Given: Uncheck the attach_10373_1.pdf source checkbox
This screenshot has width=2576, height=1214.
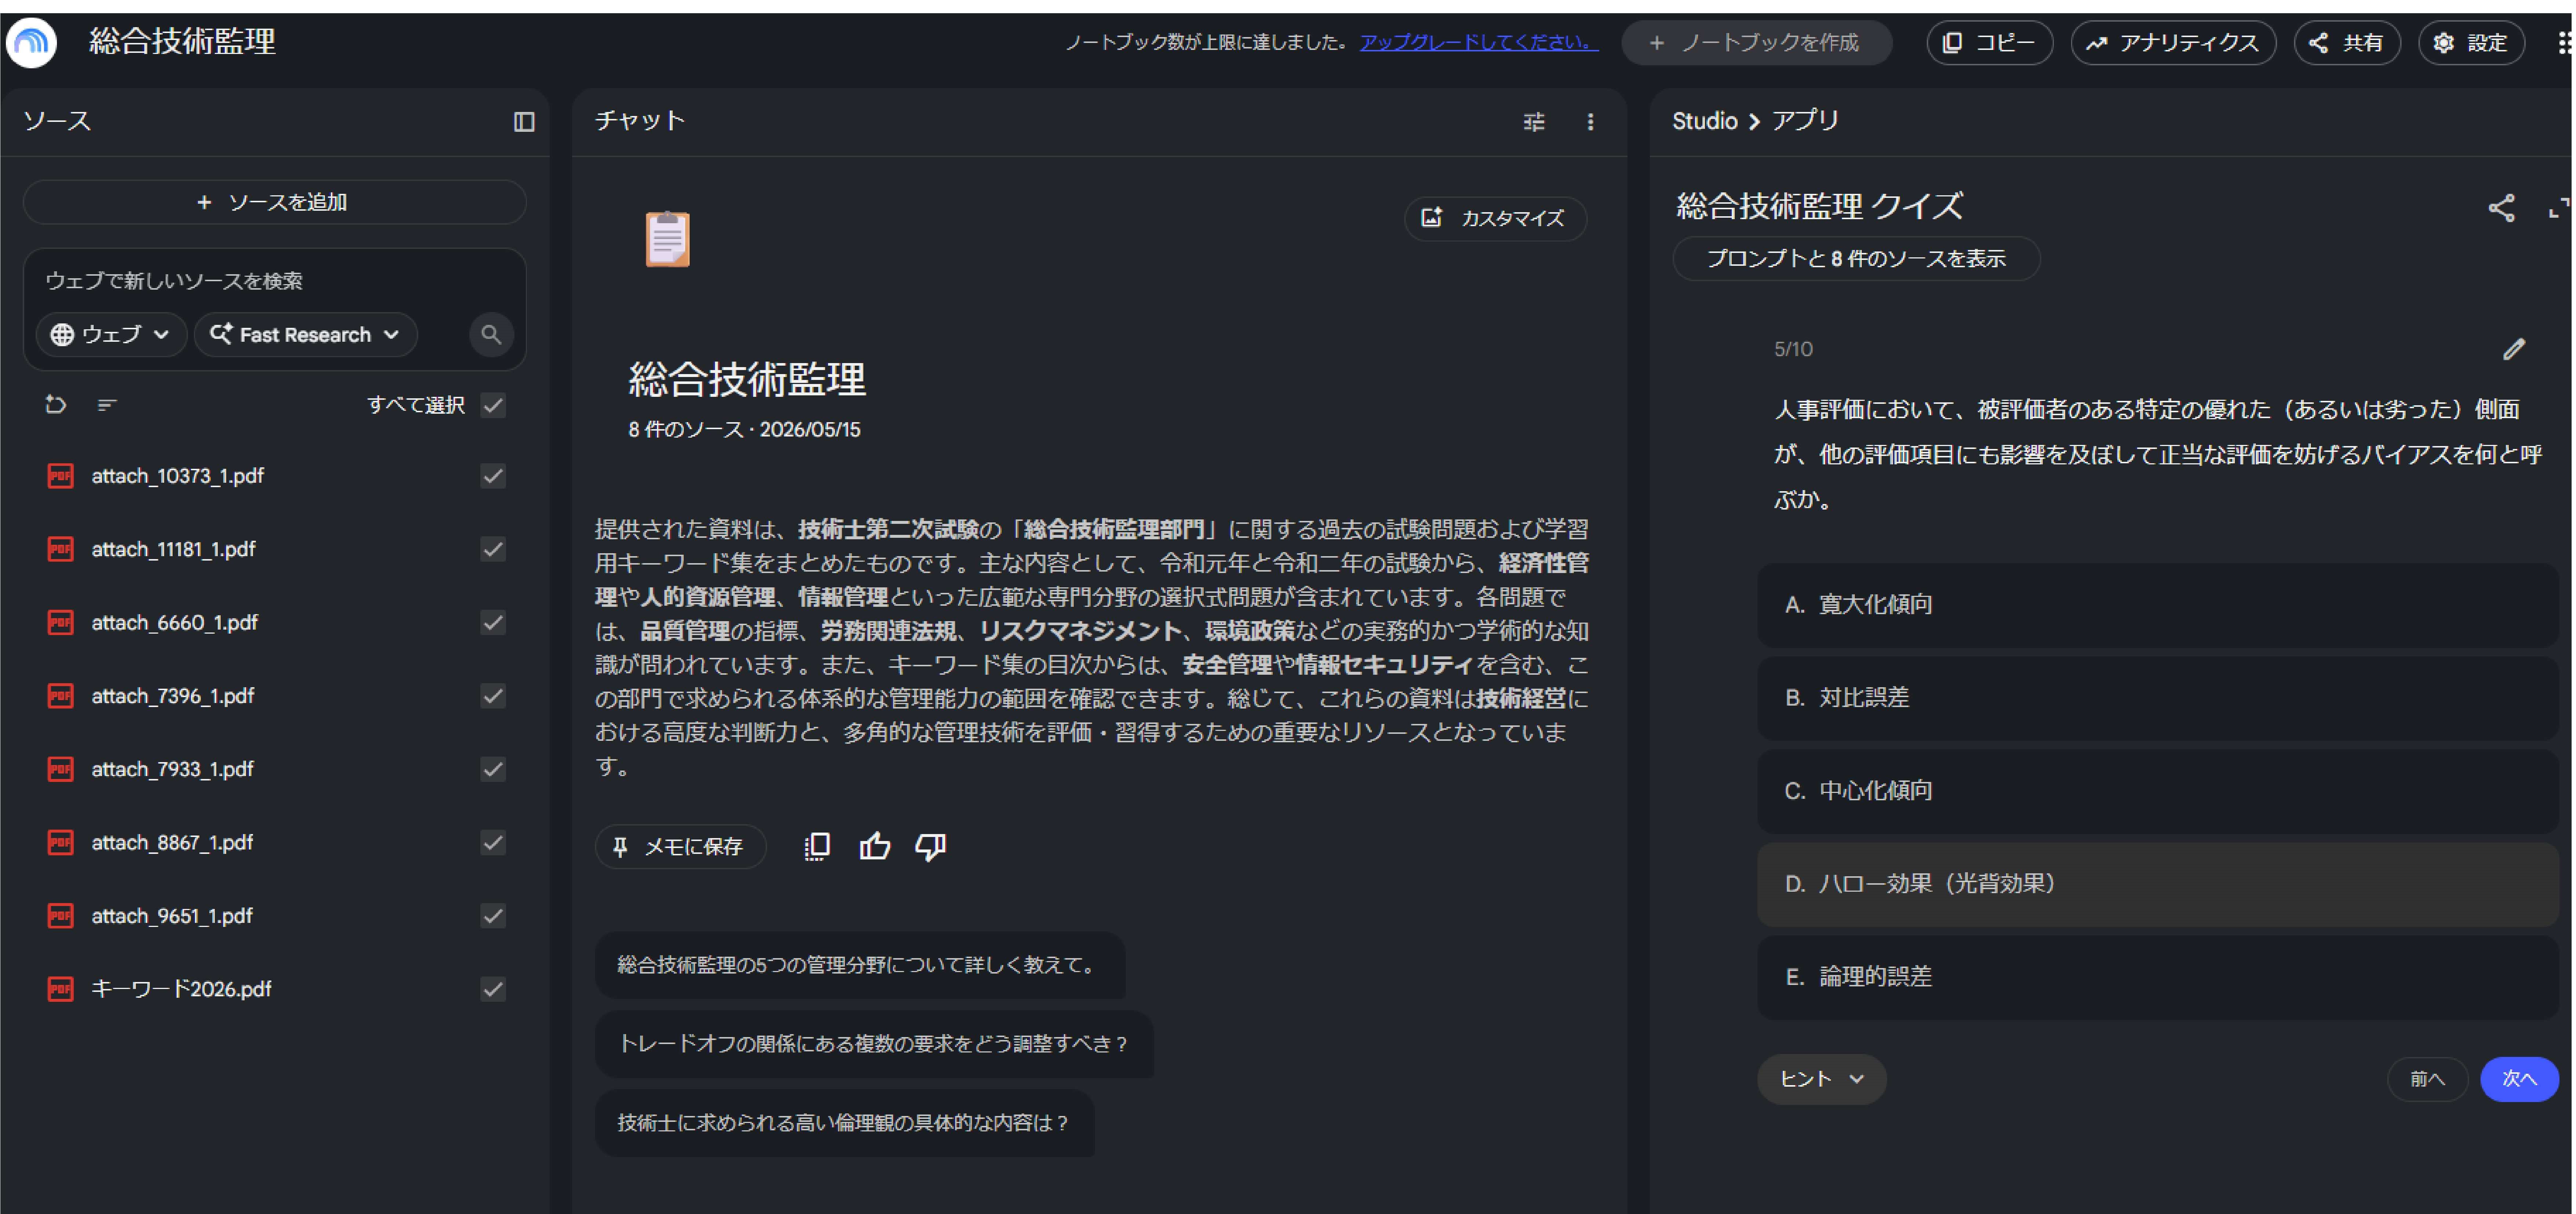Looking at the screenshot, I should coord(493,476).
